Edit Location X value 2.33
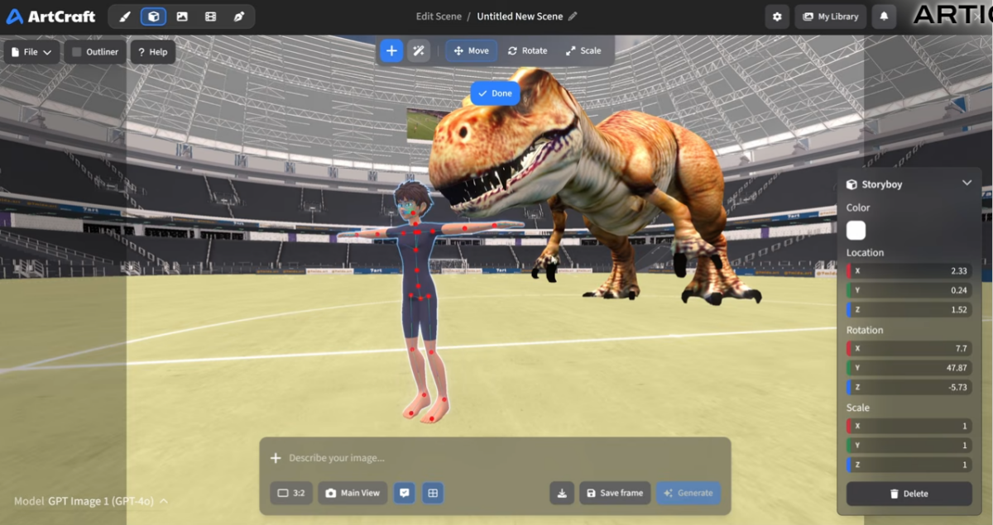 coord(909,271)
